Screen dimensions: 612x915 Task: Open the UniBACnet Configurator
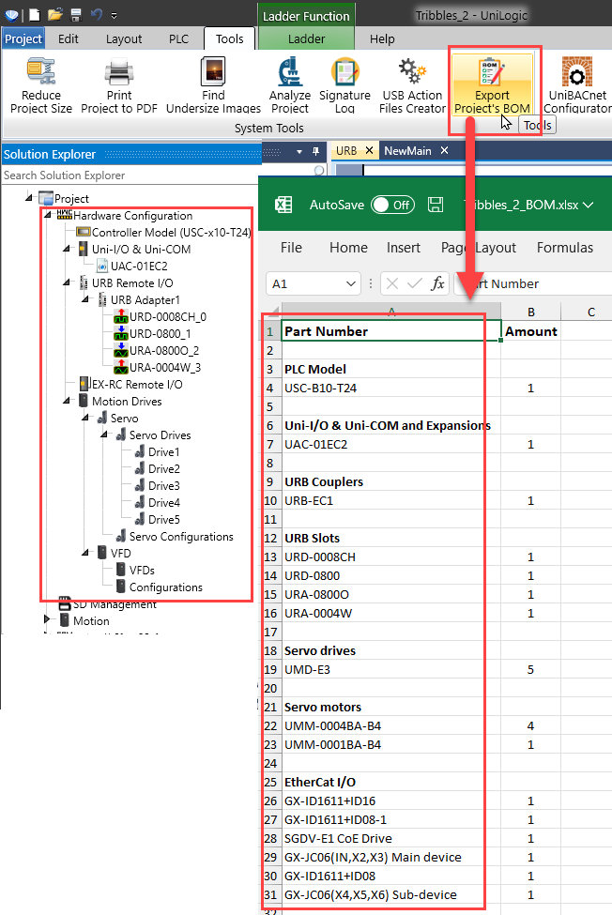tap(576, 73)
